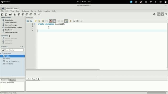Image resolution: width=168 pixels, height=94 pixels.
Task: Switch to the Session tab
Action: [13, 80]
